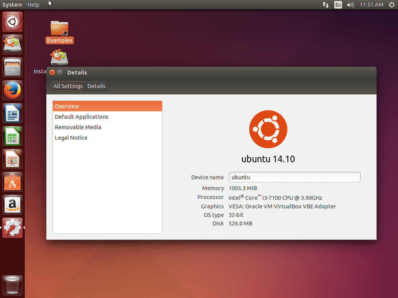Viewport: 398px width, 298px height.
Task: Open the Help menu in top bar
Action: tap(33, 5)
